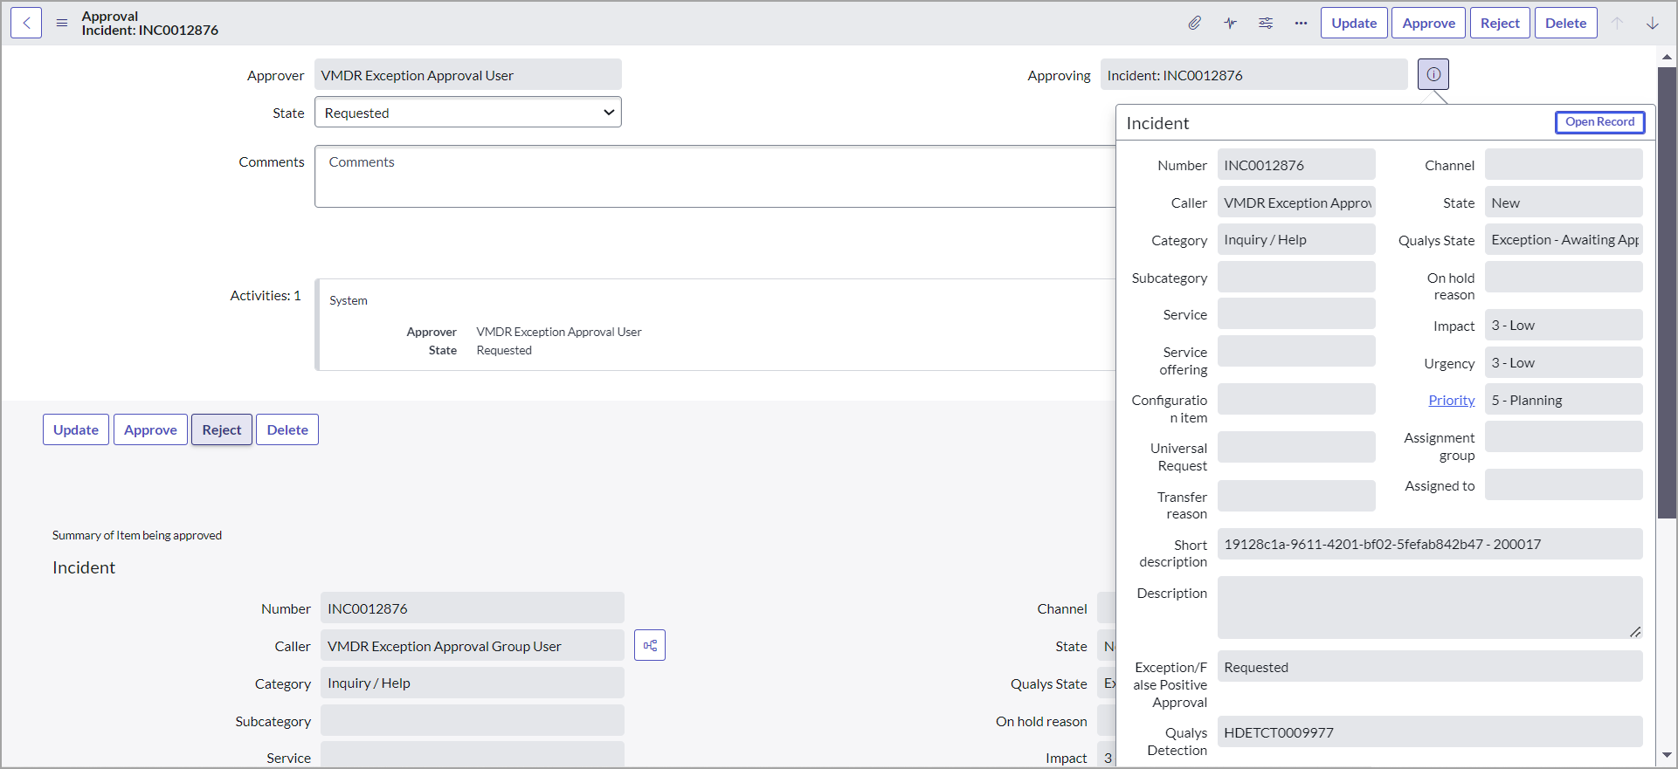This screenshot has height=769, width=1678.
Task: Click the Caller relationship map icon
Action: 649,646
